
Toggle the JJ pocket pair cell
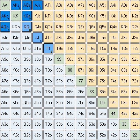[x=38, y=38]
